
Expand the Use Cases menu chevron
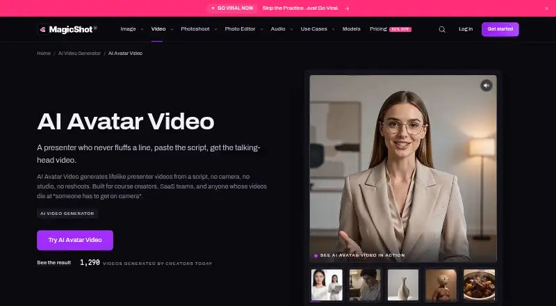pyautogui.click(x=334, y=29)
